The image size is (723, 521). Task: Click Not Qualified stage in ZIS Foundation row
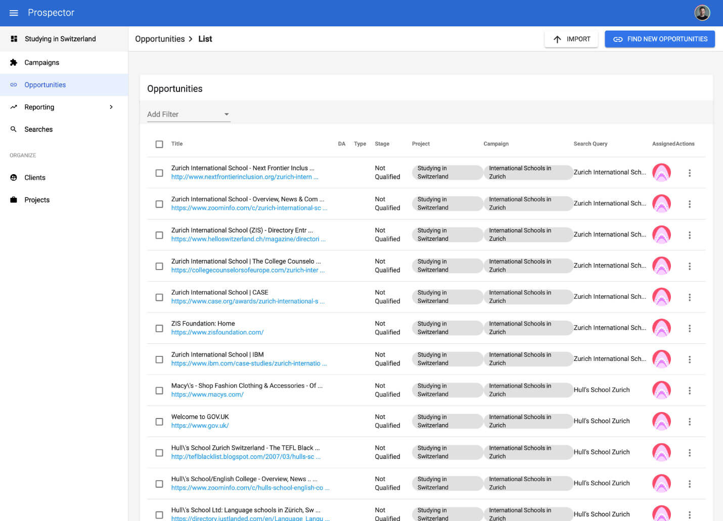click(387, 328)
